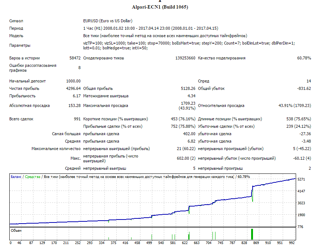This screenshot has height=247, width=318.
Task: Click the Период test date range value
Action: pos(151,28)
